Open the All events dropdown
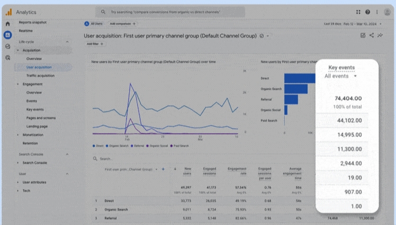396x225 pixels. (340, 76)
